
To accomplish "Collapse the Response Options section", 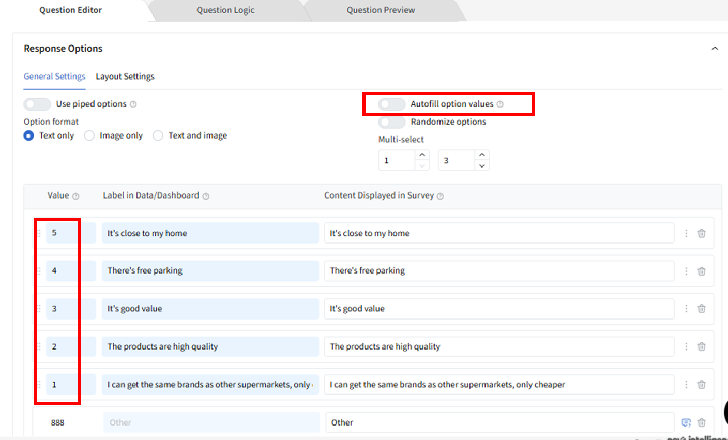I will [715, 49].
